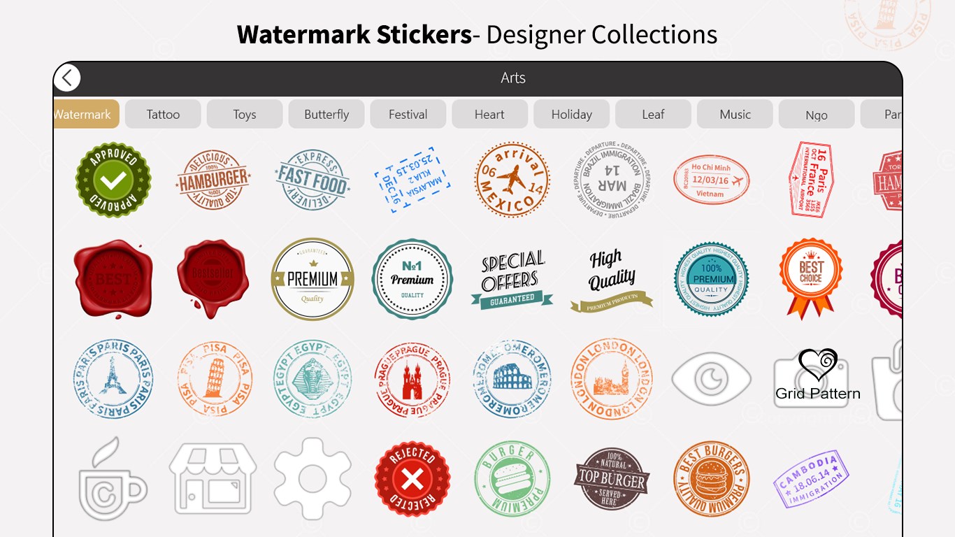
Task: Select the Watermark category tab
Action: tap(85, 114)
